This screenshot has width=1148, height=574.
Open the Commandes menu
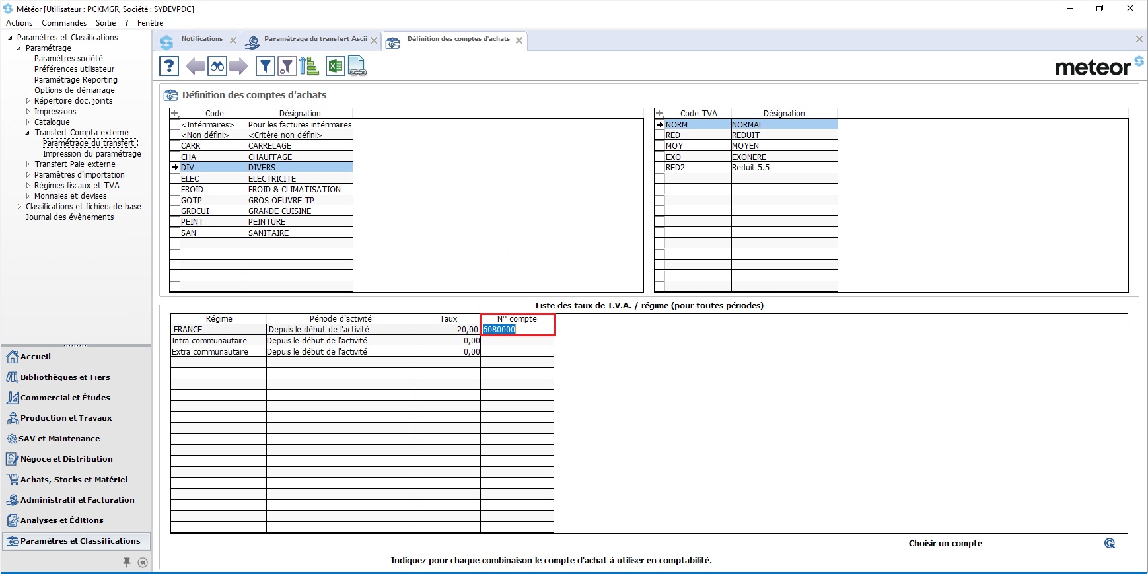click(x=64, y=23)
